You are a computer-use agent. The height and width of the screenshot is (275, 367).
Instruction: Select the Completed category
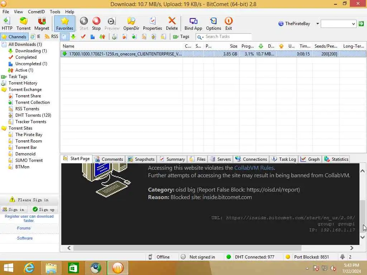click(x=26, y=57)
